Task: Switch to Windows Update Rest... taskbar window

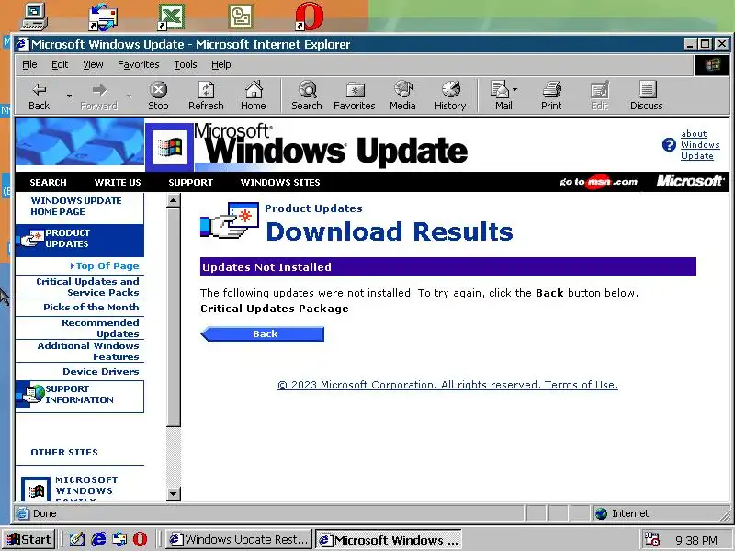Action: point(240,539)
